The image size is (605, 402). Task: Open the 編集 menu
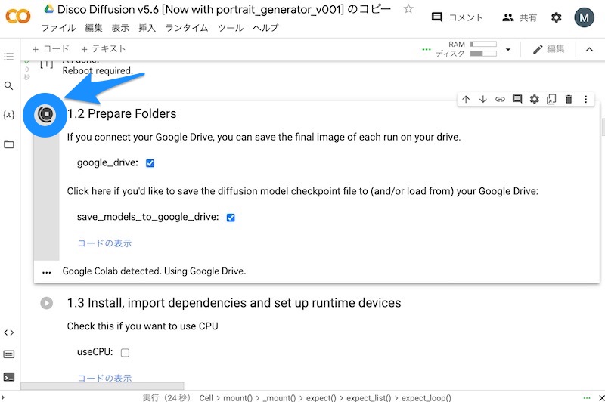pos(94,28)
